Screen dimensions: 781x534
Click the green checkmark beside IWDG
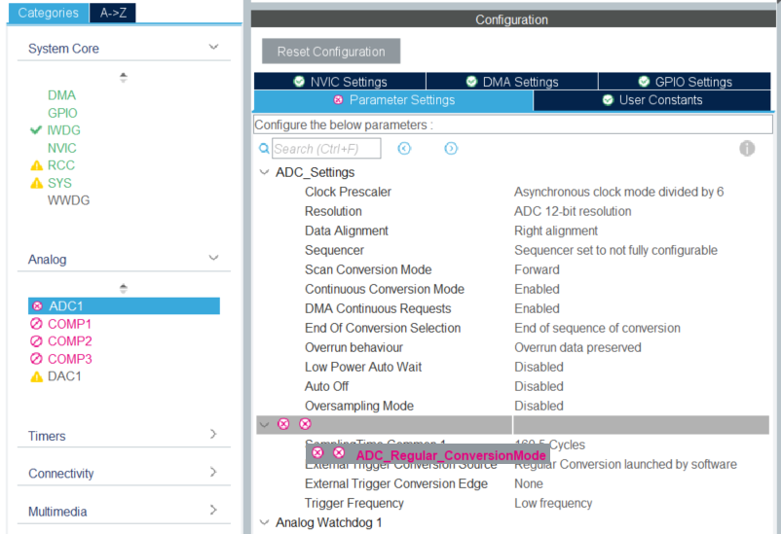click(36, 130)
